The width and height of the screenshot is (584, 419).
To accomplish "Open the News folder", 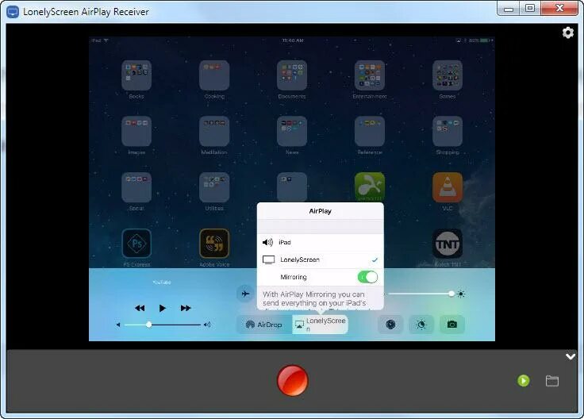I will pyautogui.click(x=292, y=131).
